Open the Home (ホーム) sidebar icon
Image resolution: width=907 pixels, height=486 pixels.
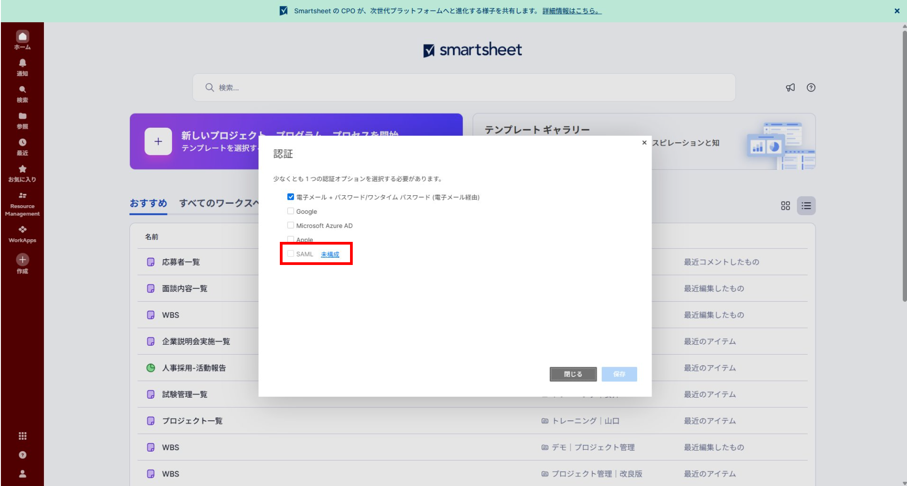22,36
